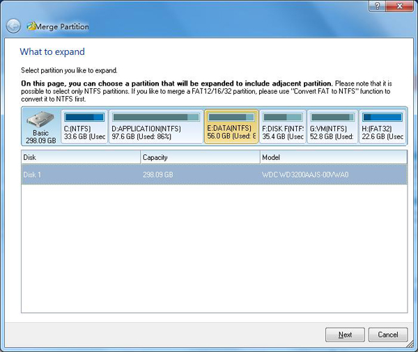The width and height of the screenshot is (418, 352).
Task: Select the Basic 298.09 GB disk icon
Action: tap(41, 127)
